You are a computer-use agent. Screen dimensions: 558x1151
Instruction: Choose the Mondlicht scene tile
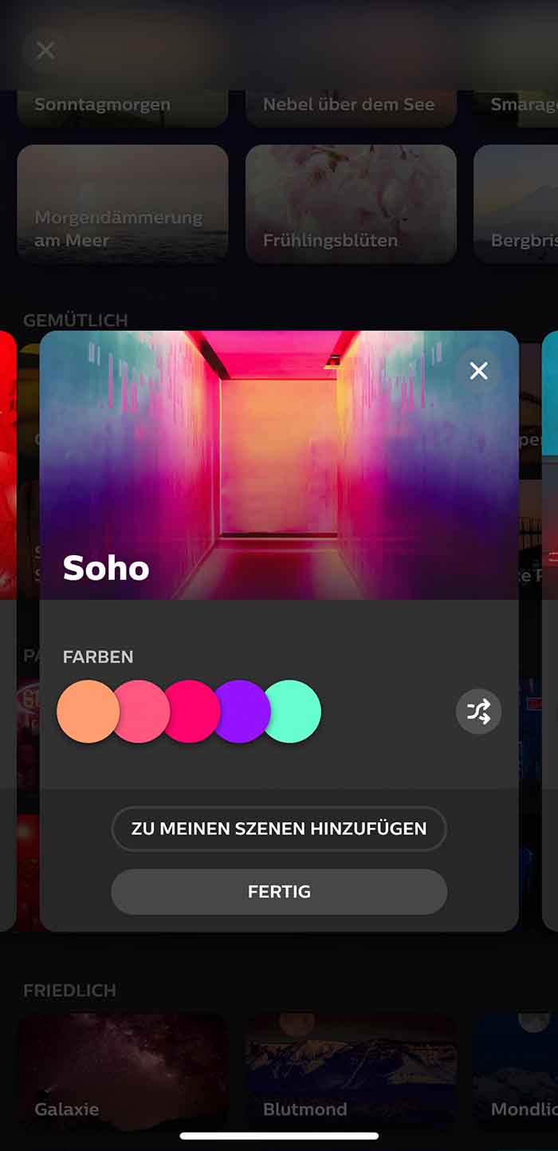pos(516,1072)
